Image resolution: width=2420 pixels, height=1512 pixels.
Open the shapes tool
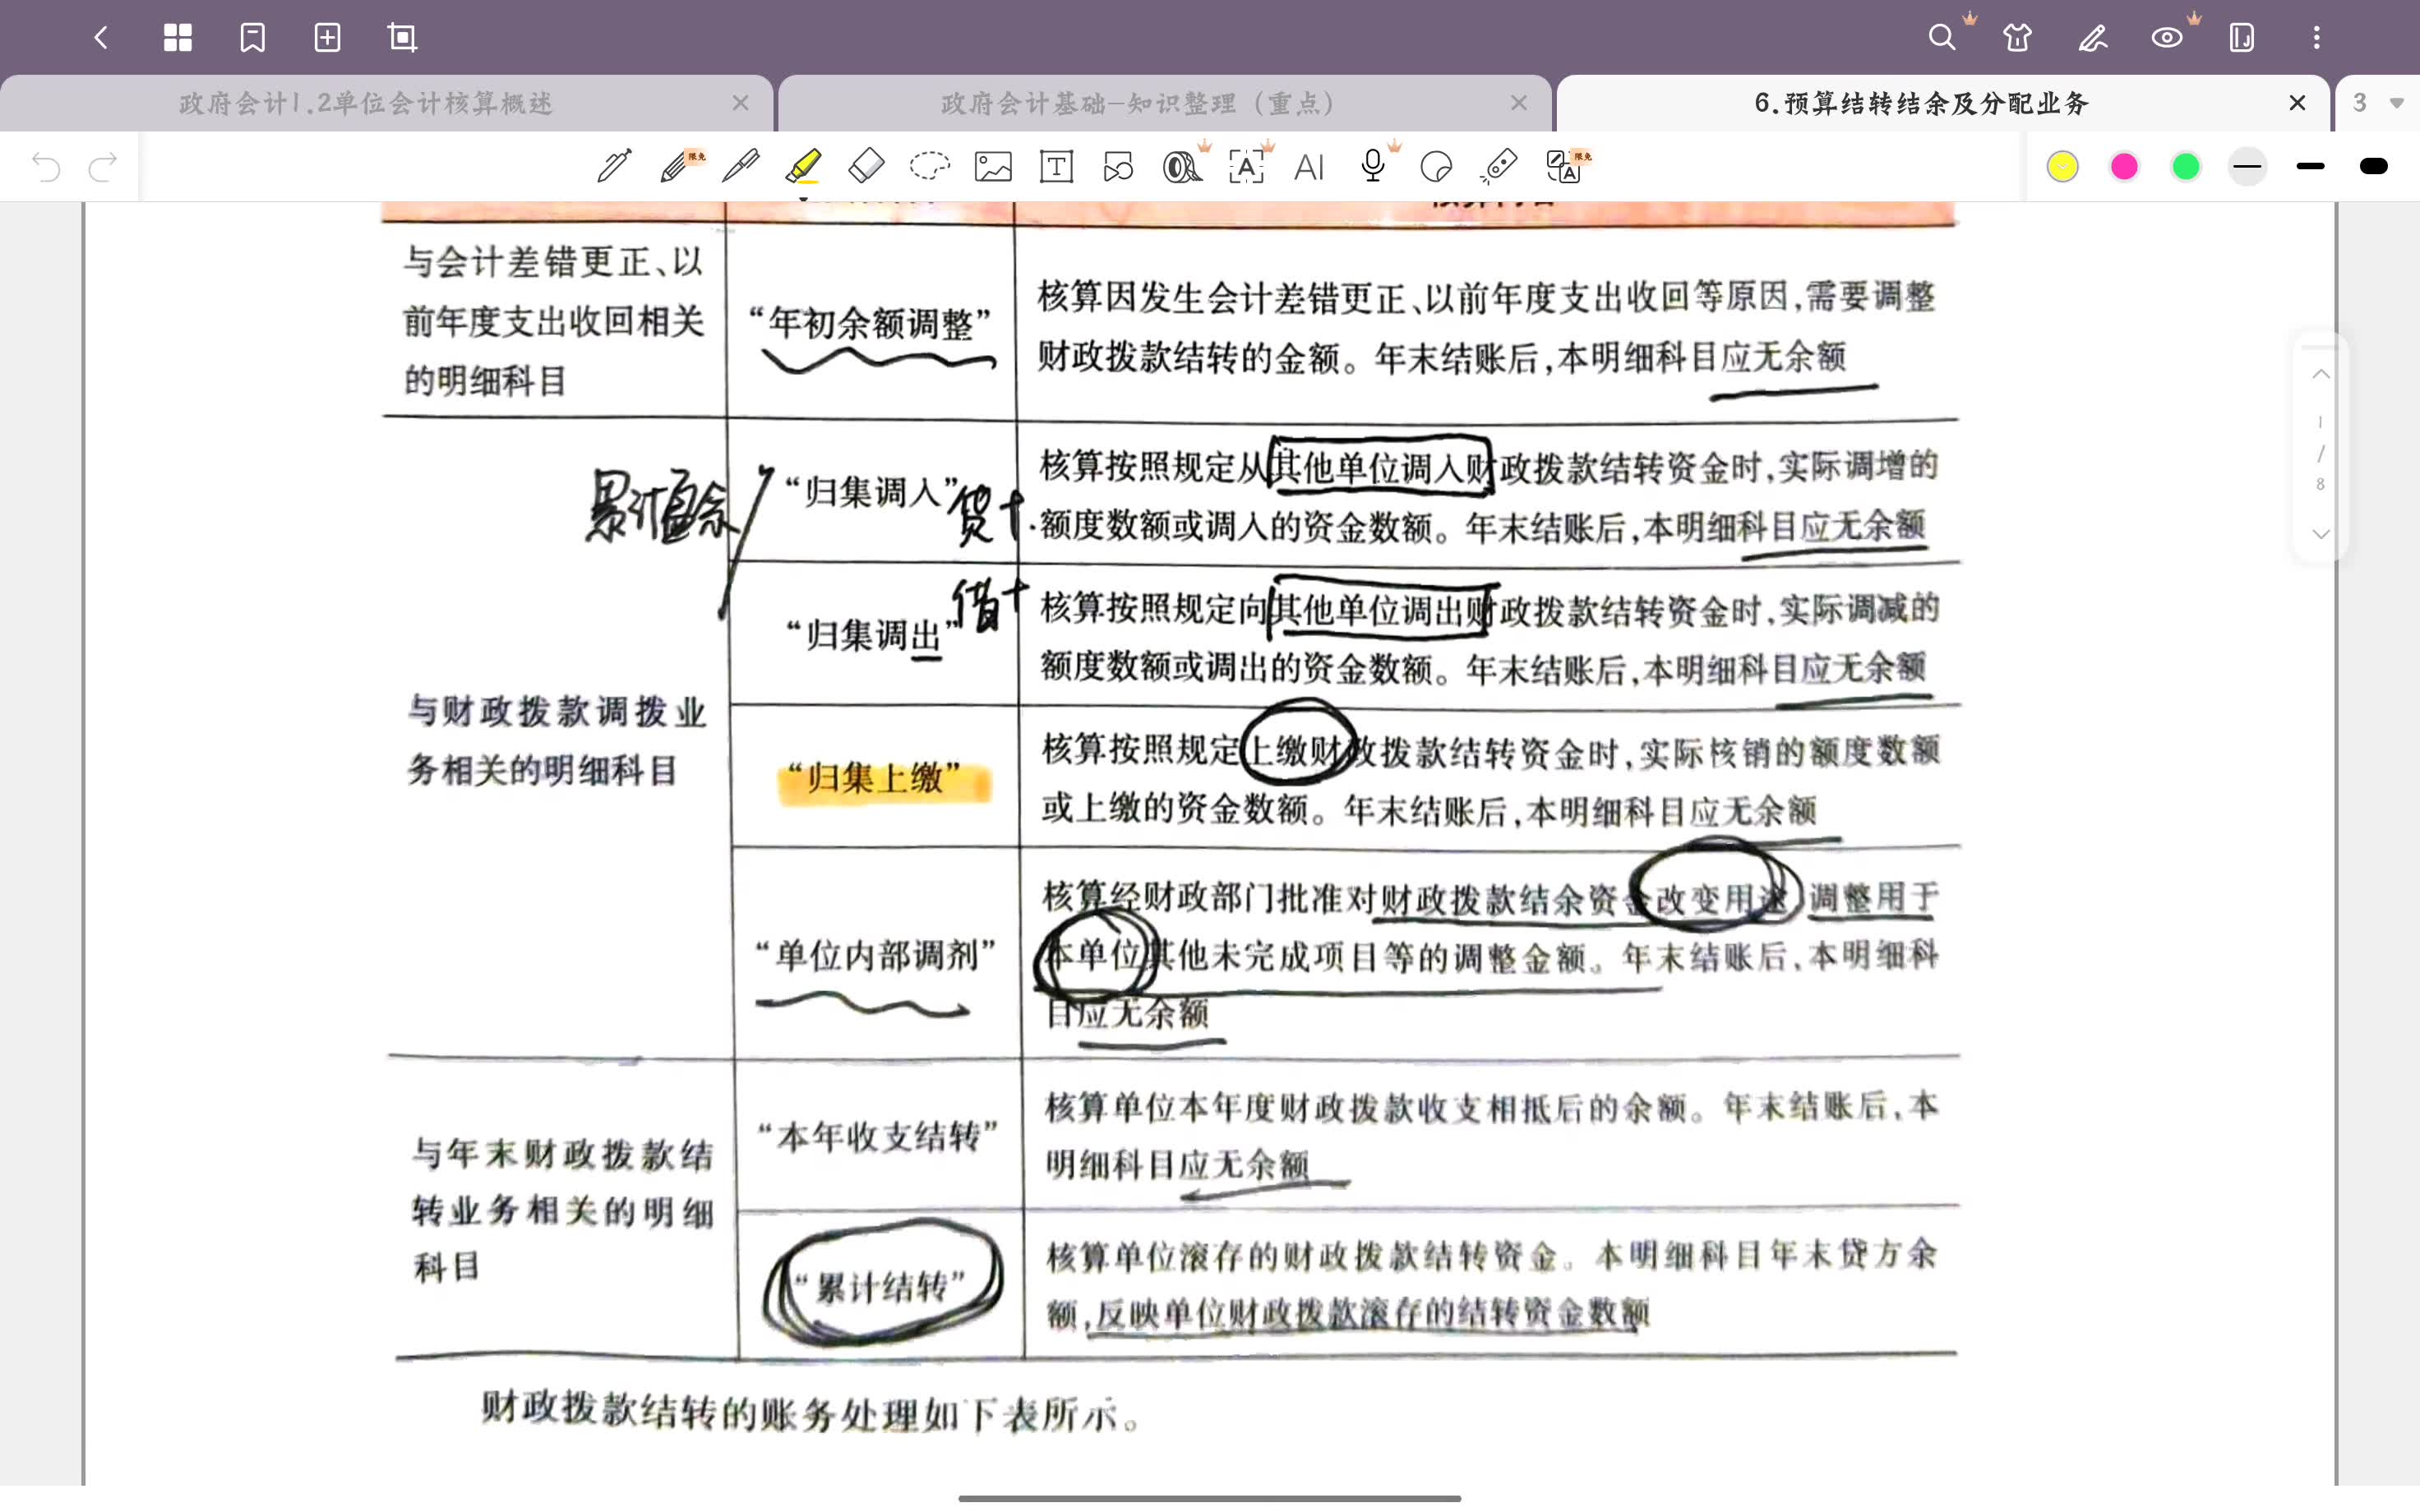pyautogui.click(x=1118, y=166)
